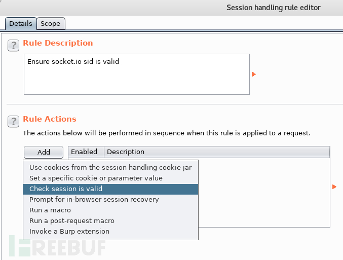The width and height of the screenshot is (343, 260).
Task: Switch to the Details tab
Action: pyautogui.click(x=21, y=23)
